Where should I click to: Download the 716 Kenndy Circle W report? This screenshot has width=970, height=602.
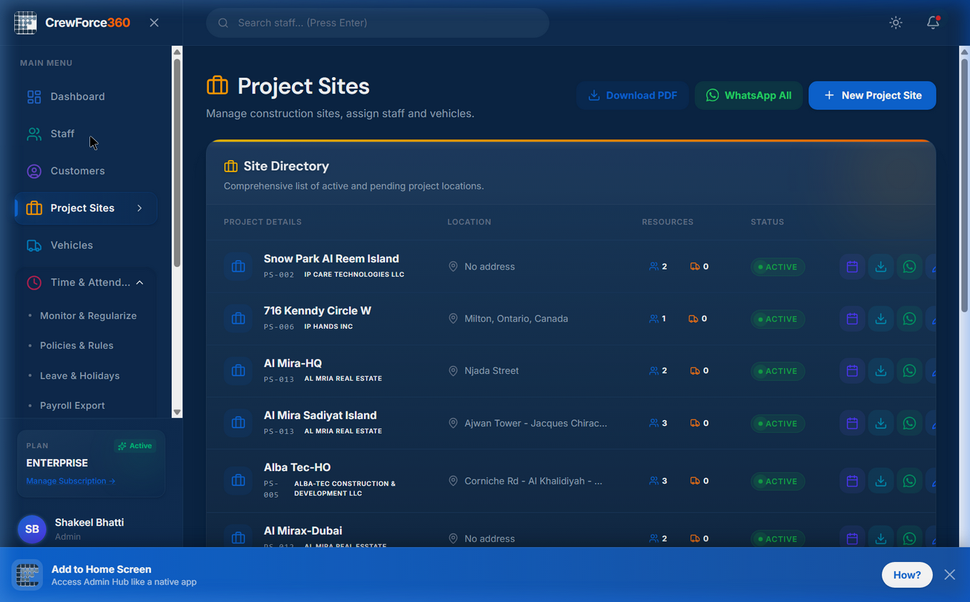coord(881,319)
